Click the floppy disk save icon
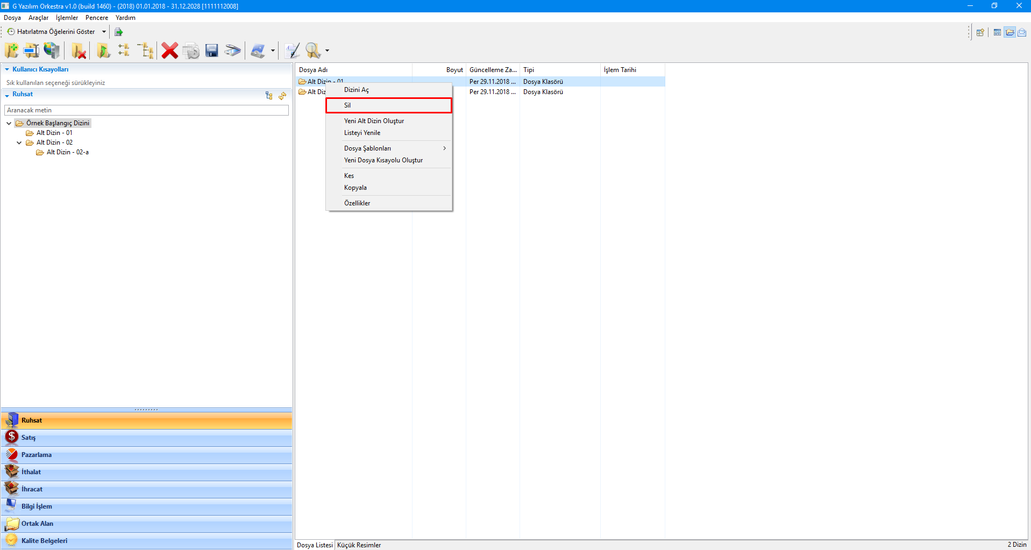Viewport: 1031px width, 550px height. [x=212, y=51]
